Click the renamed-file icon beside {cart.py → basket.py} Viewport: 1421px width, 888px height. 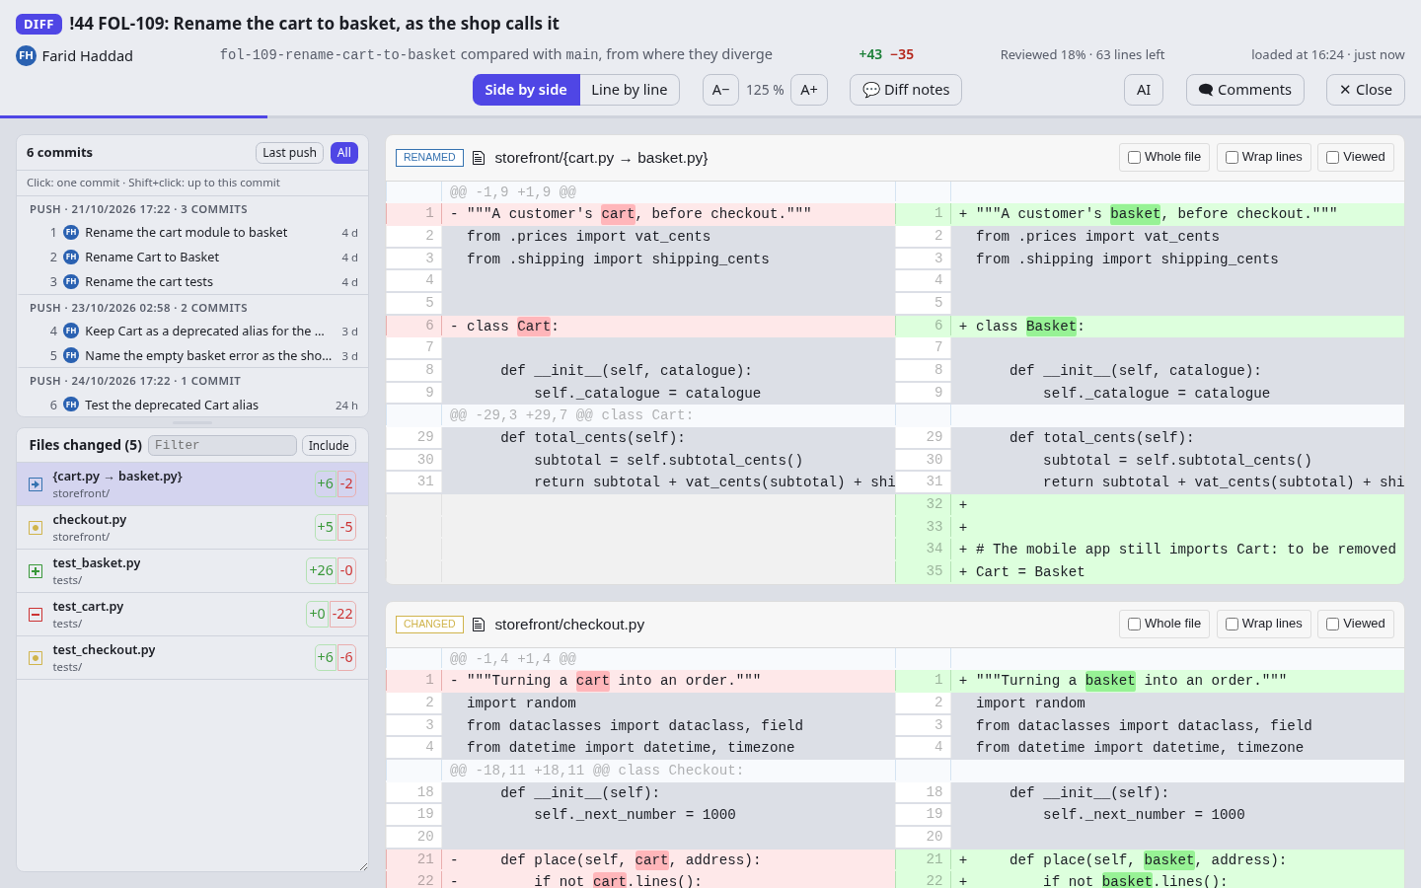36,484
